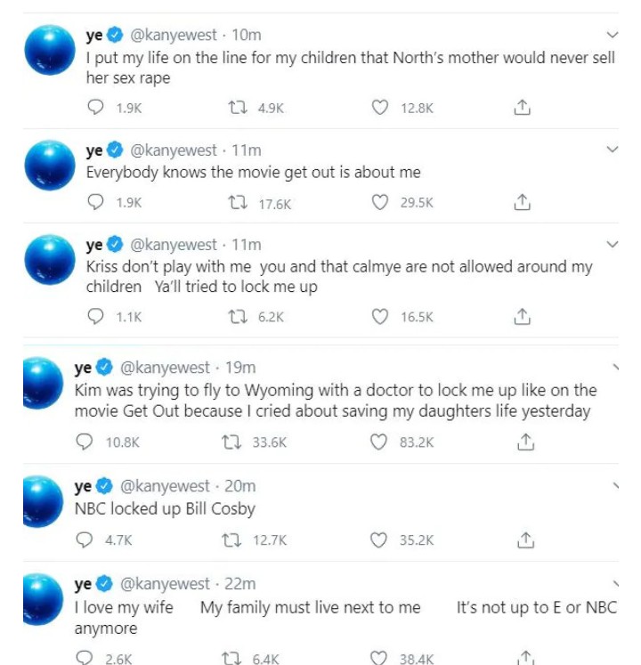The height and width of the screenshot is (665, 641).
Task: Open the 22m timestamp of the last tweet
Action: (x=240, y=584)
